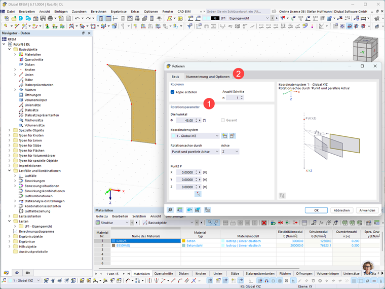This screenshot has height=289, width=385.
Task: Click the Dlubal cloud icon in main toolbar
Action: tap(21, 18)
